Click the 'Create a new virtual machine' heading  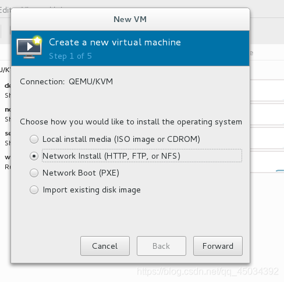(115, 42)
